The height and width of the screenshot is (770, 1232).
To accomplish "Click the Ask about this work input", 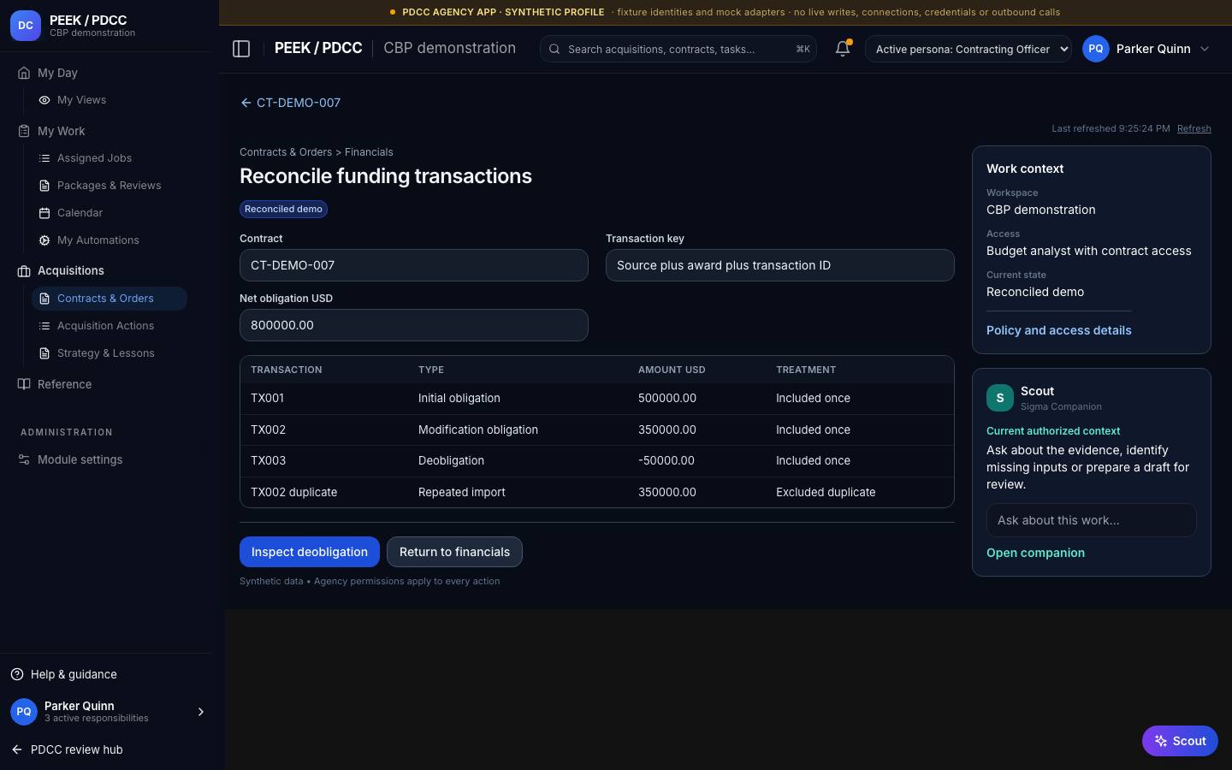I will (x=1091, y=520).
